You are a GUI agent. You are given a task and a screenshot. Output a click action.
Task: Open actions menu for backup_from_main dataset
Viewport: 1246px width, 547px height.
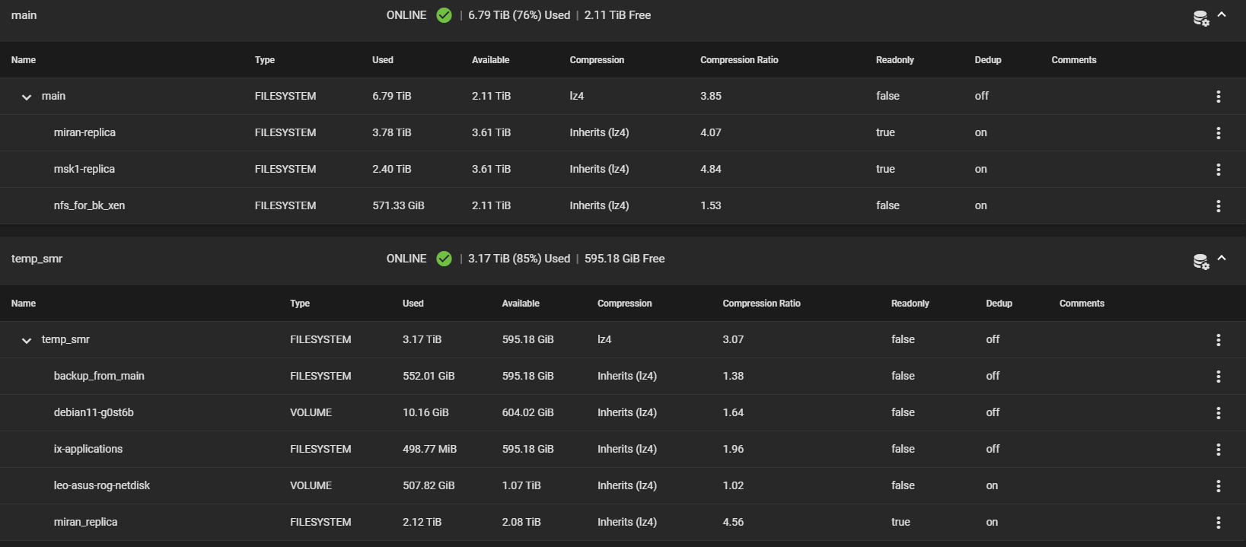pos(1218,377)
